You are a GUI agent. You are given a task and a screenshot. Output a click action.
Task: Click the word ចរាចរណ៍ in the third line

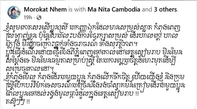86,44
